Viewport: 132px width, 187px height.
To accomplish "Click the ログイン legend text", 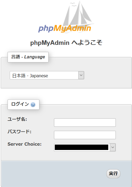I will pos(20,104).
